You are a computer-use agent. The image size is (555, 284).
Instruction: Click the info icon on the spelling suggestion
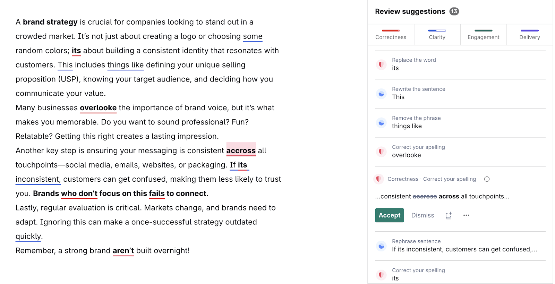tap(487, 179)
